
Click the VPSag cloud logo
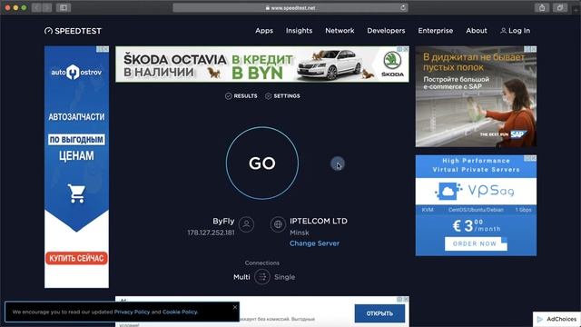pos(448,191)
